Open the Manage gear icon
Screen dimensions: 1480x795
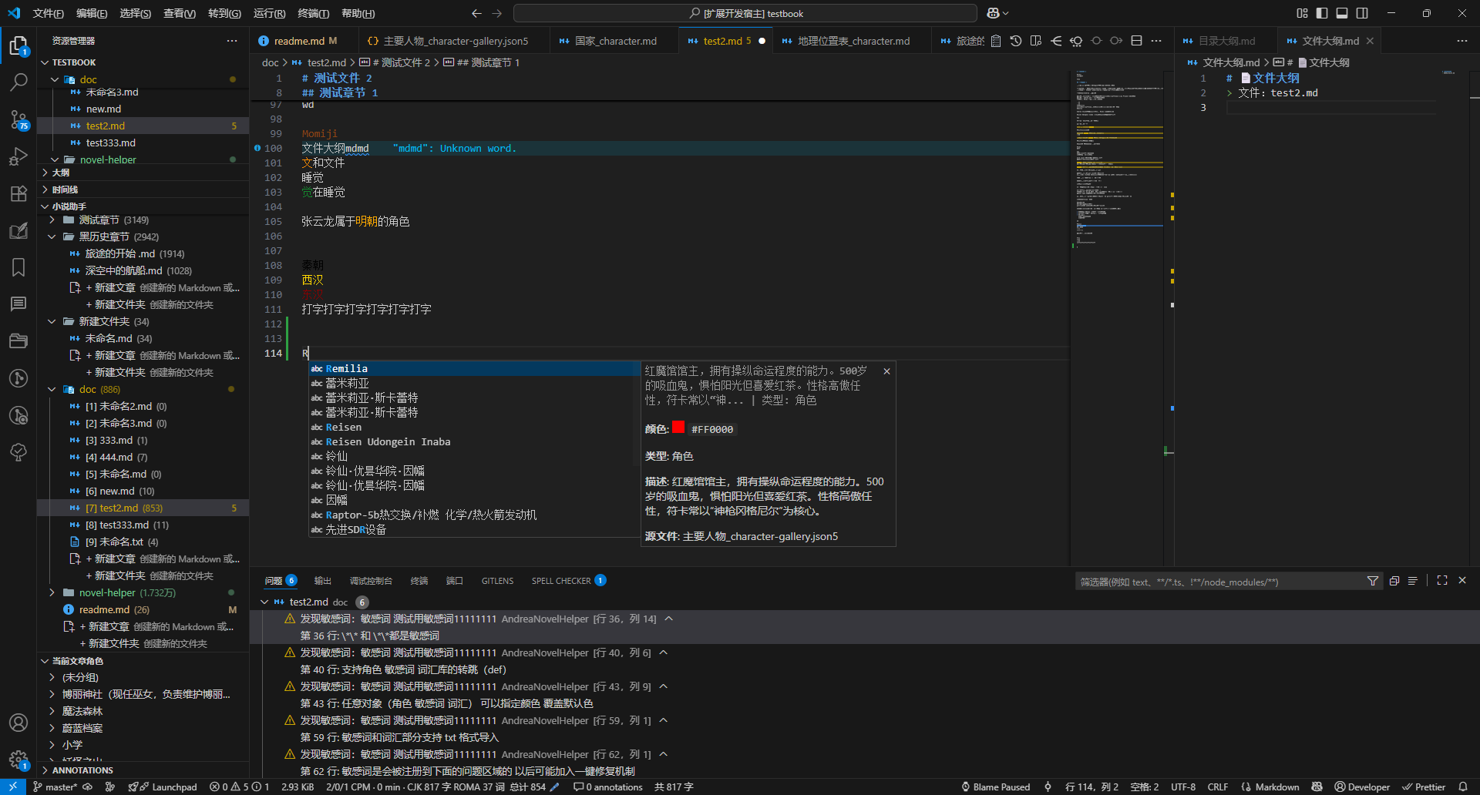tap(18, 760)
